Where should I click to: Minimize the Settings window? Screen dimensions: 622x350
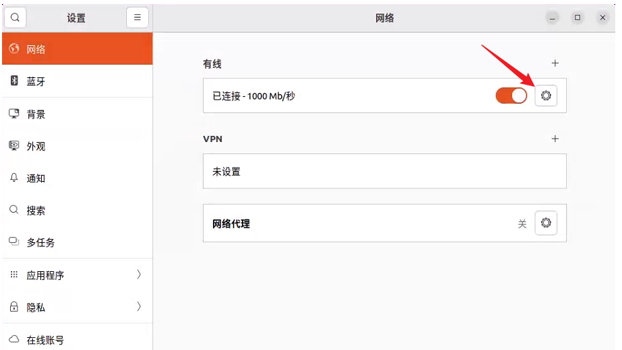click(x=552, y=18)
